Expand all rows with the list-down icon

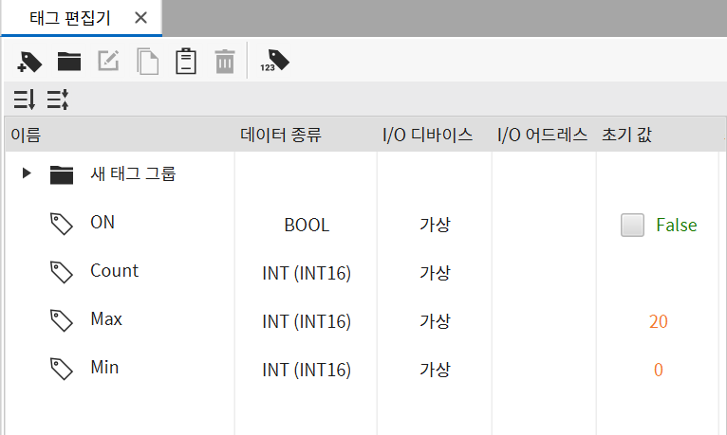[24, 99]
